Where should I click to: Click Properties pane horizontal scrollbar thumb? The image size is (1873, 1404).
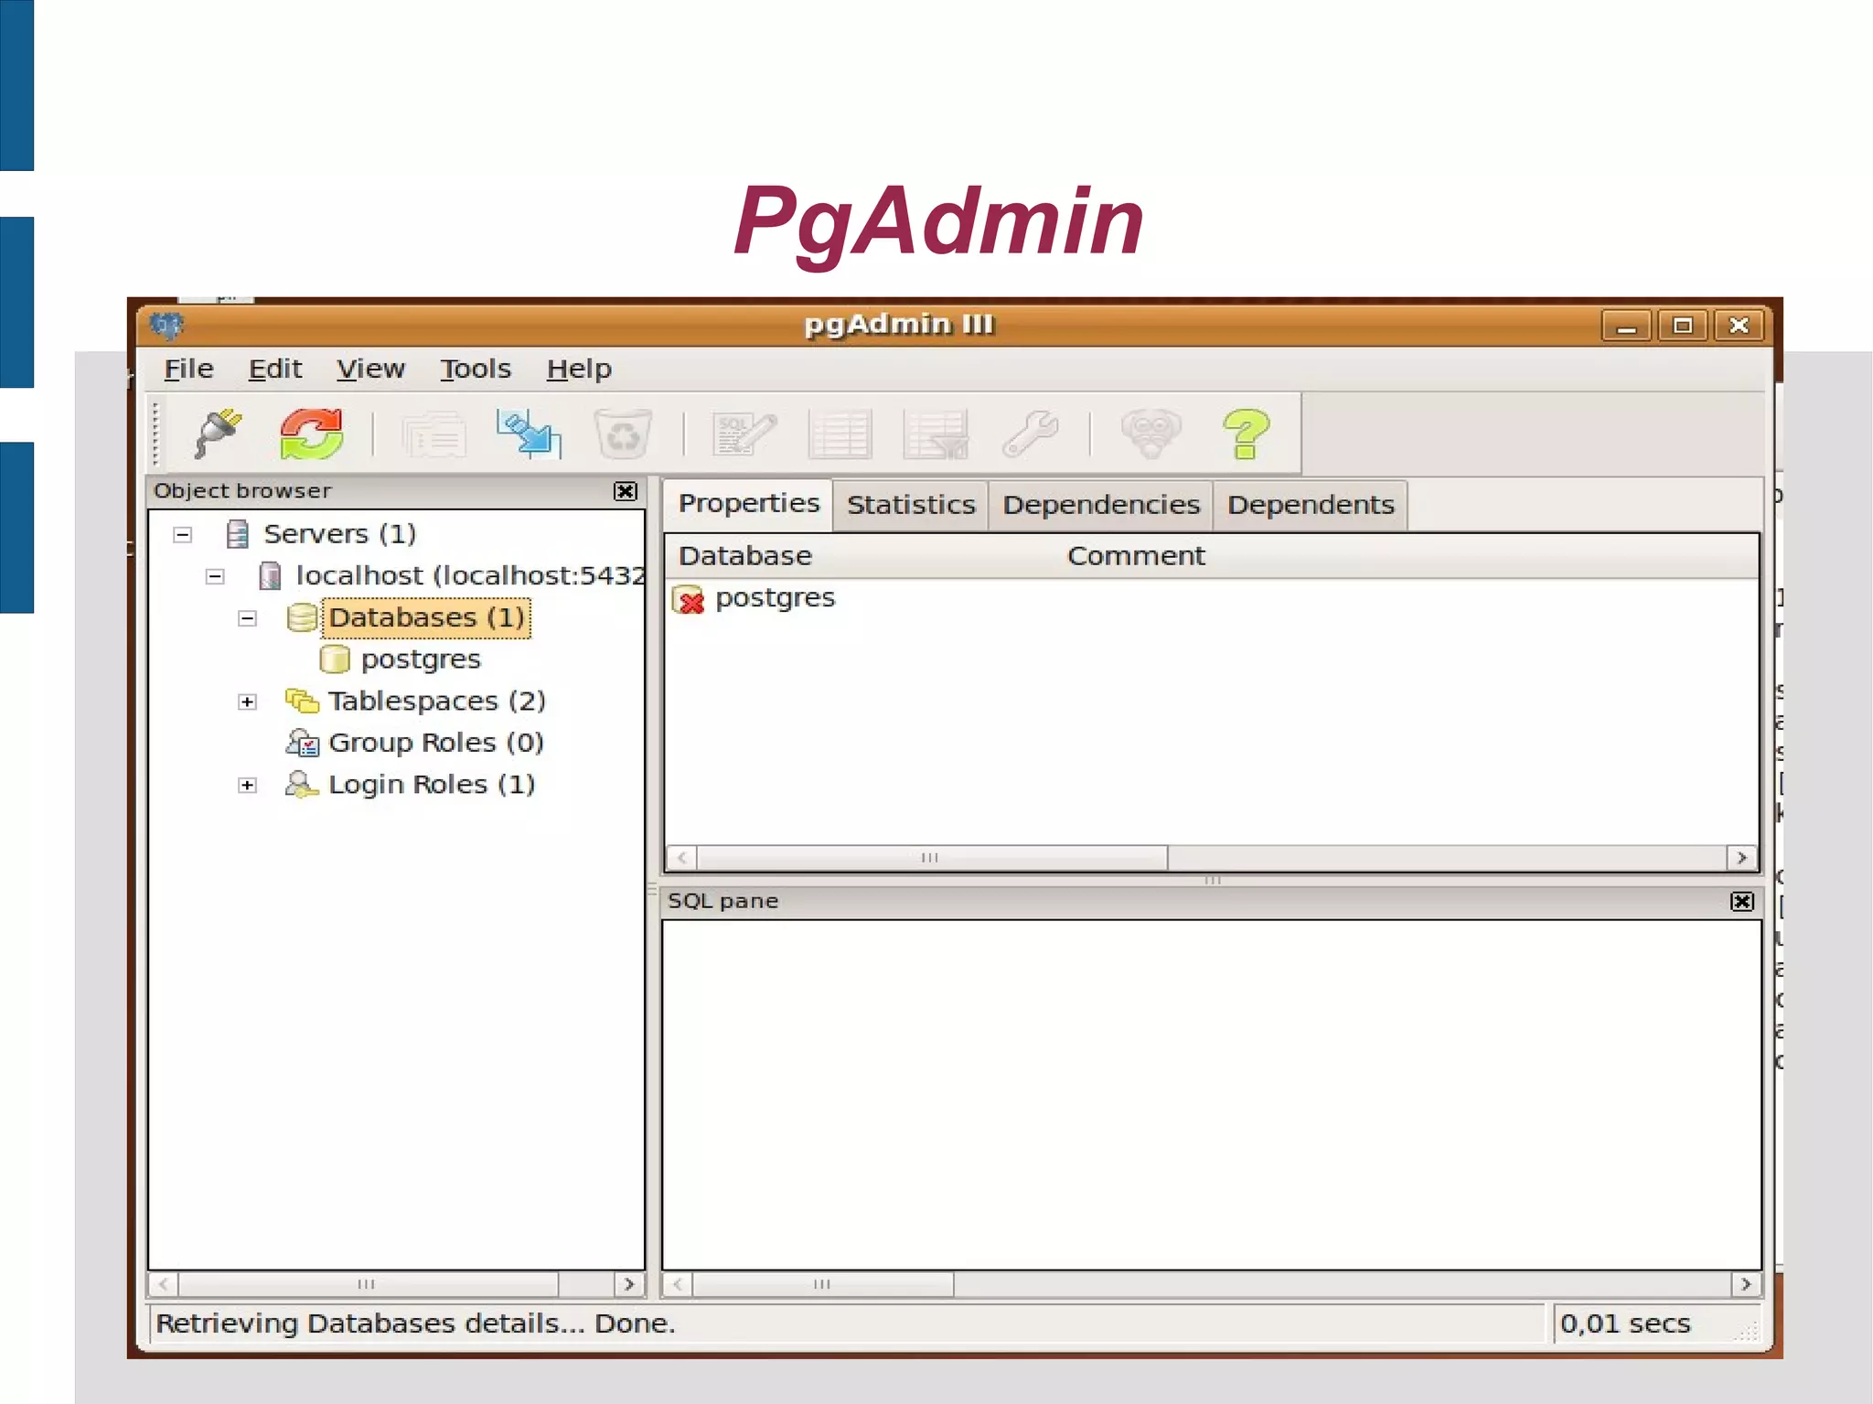point(931,858)
